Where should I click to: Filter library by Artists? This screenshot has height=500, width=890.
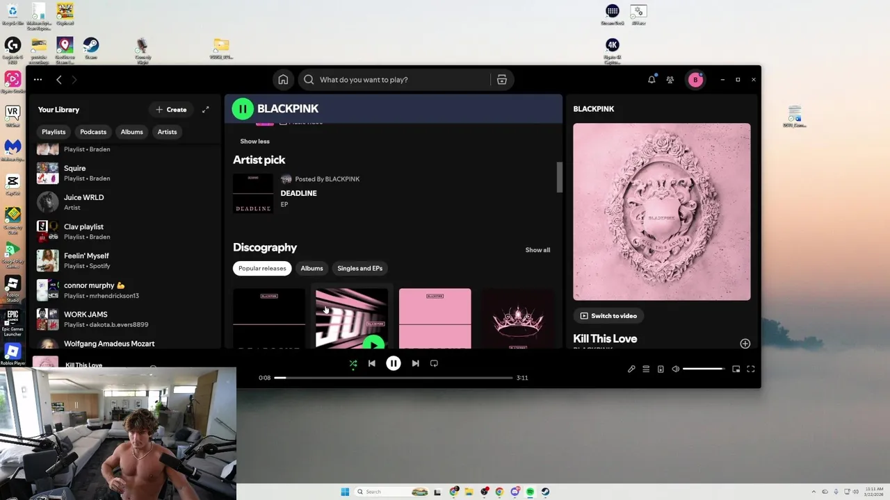coord(167,132)
